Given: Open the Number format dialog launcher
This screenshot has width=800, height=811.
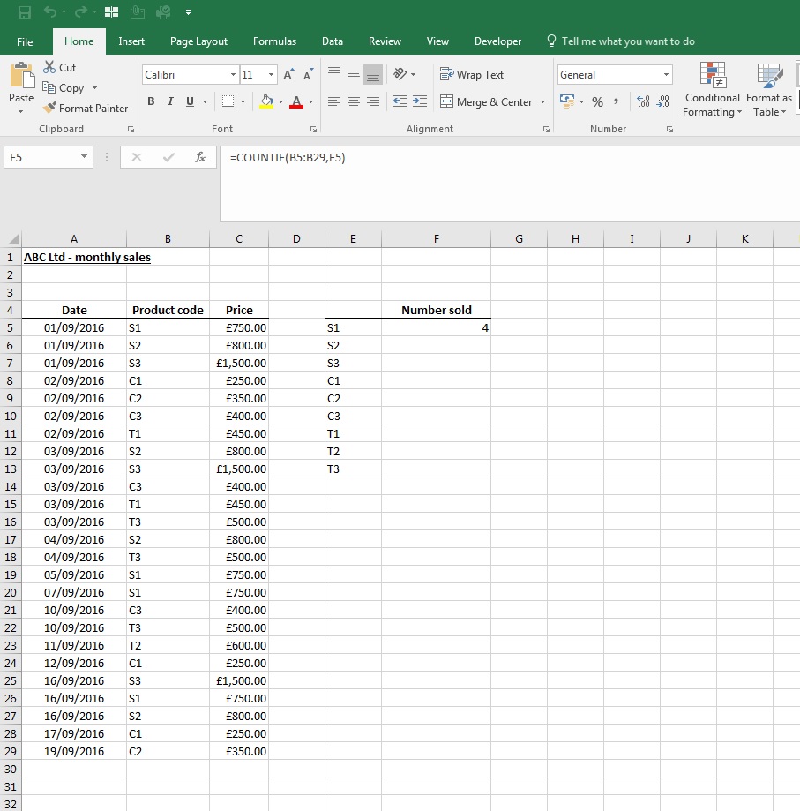Looking at the screenshot, I should tap(669, 130).
